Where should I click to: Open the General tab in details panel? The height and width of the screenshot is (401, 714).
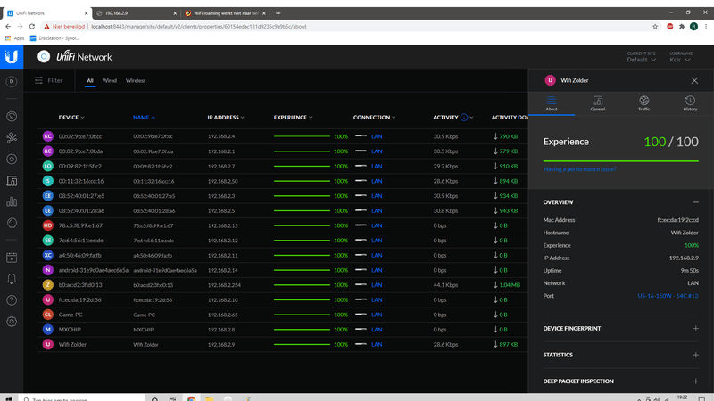pyautogui.click(x=598, y=103)
